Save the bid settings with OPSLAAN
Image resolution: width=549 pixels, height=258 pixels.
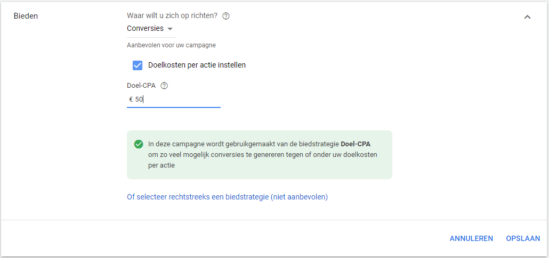tap(523, 238)
